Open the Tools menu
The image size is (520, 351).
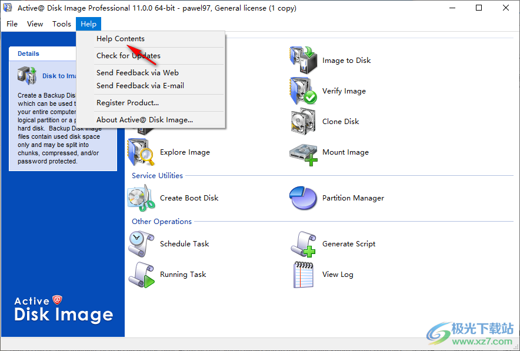click(x=62, y=24)
